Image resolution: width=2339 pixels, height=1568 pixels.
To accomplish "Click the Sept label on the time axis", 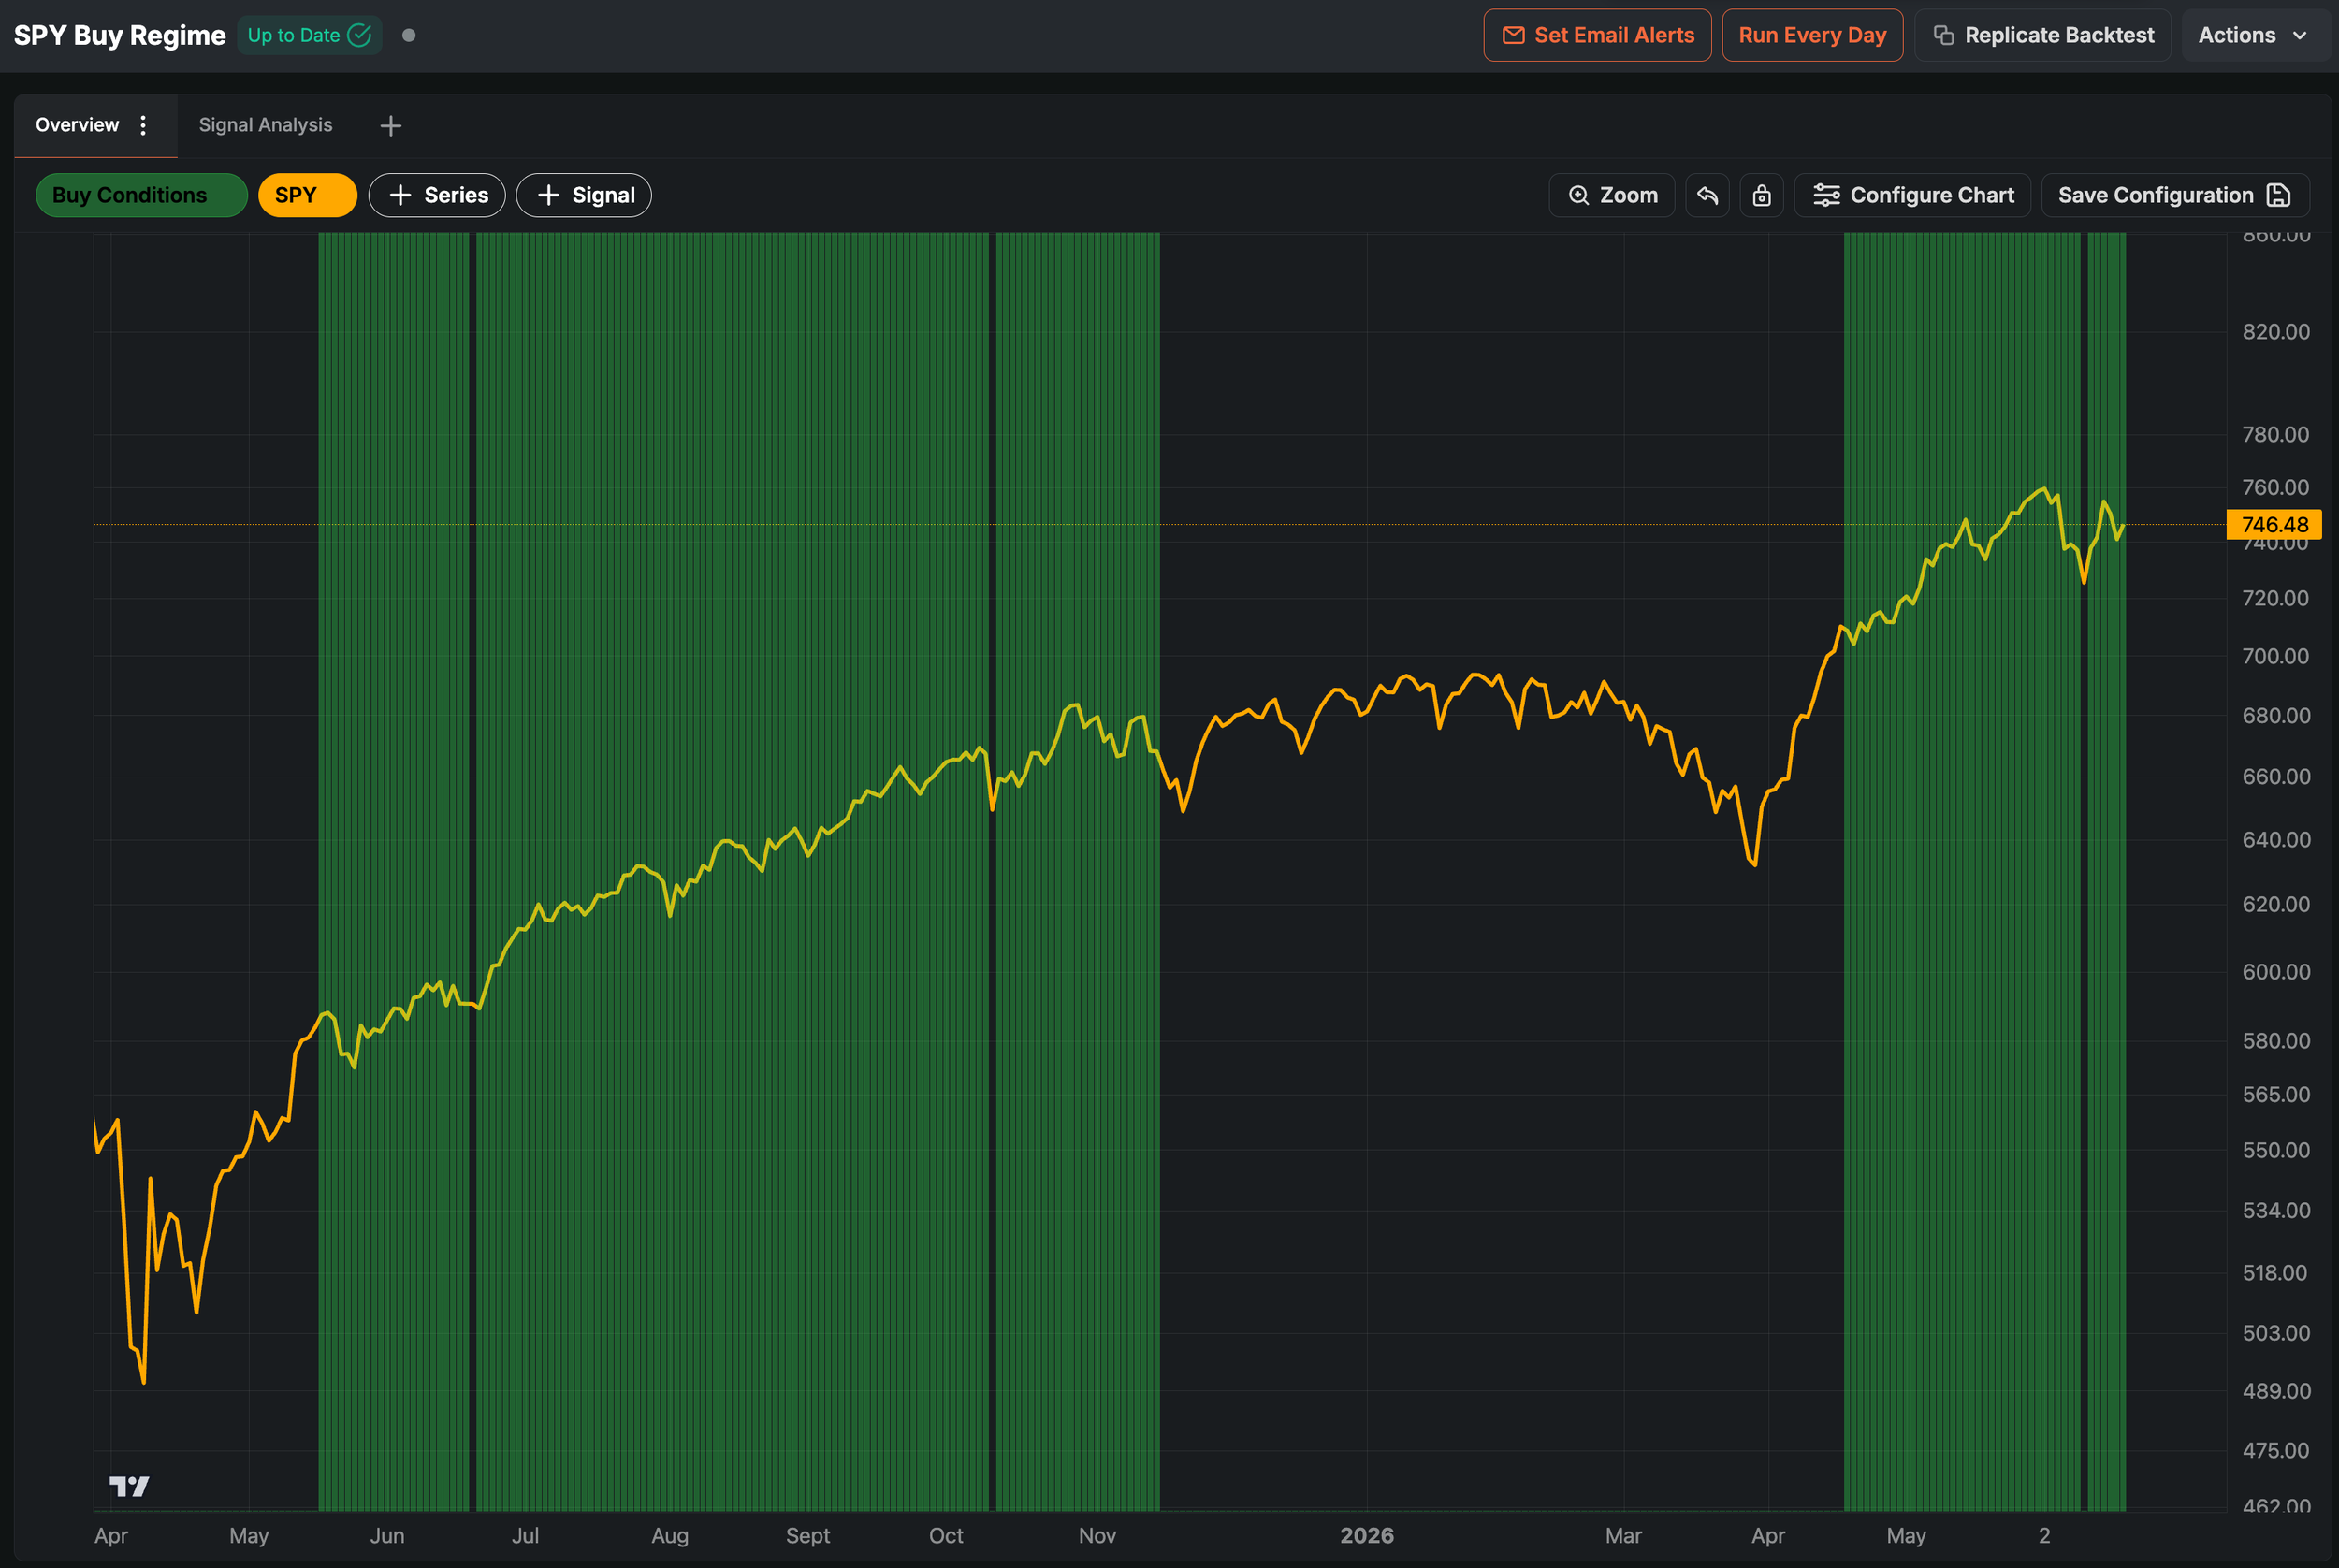I will coord(808,1535).
